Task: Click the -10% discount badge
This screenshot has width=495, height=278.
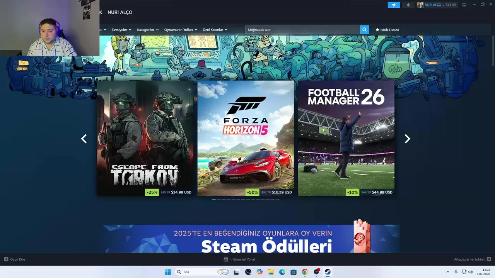Action: click(352, 192)
